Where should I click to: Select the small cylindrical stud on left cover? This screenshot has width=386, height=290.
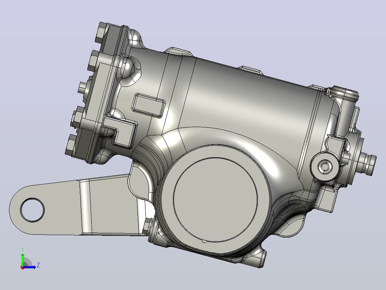pyautogui.click(x=83, y=88)
